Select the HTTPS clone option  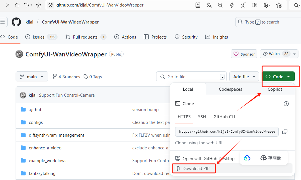click(184, 117)
